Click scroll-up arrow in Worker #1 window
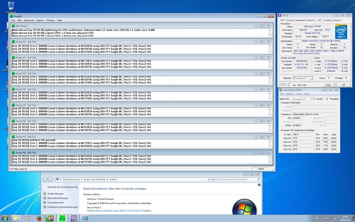 tap(270, 46)
